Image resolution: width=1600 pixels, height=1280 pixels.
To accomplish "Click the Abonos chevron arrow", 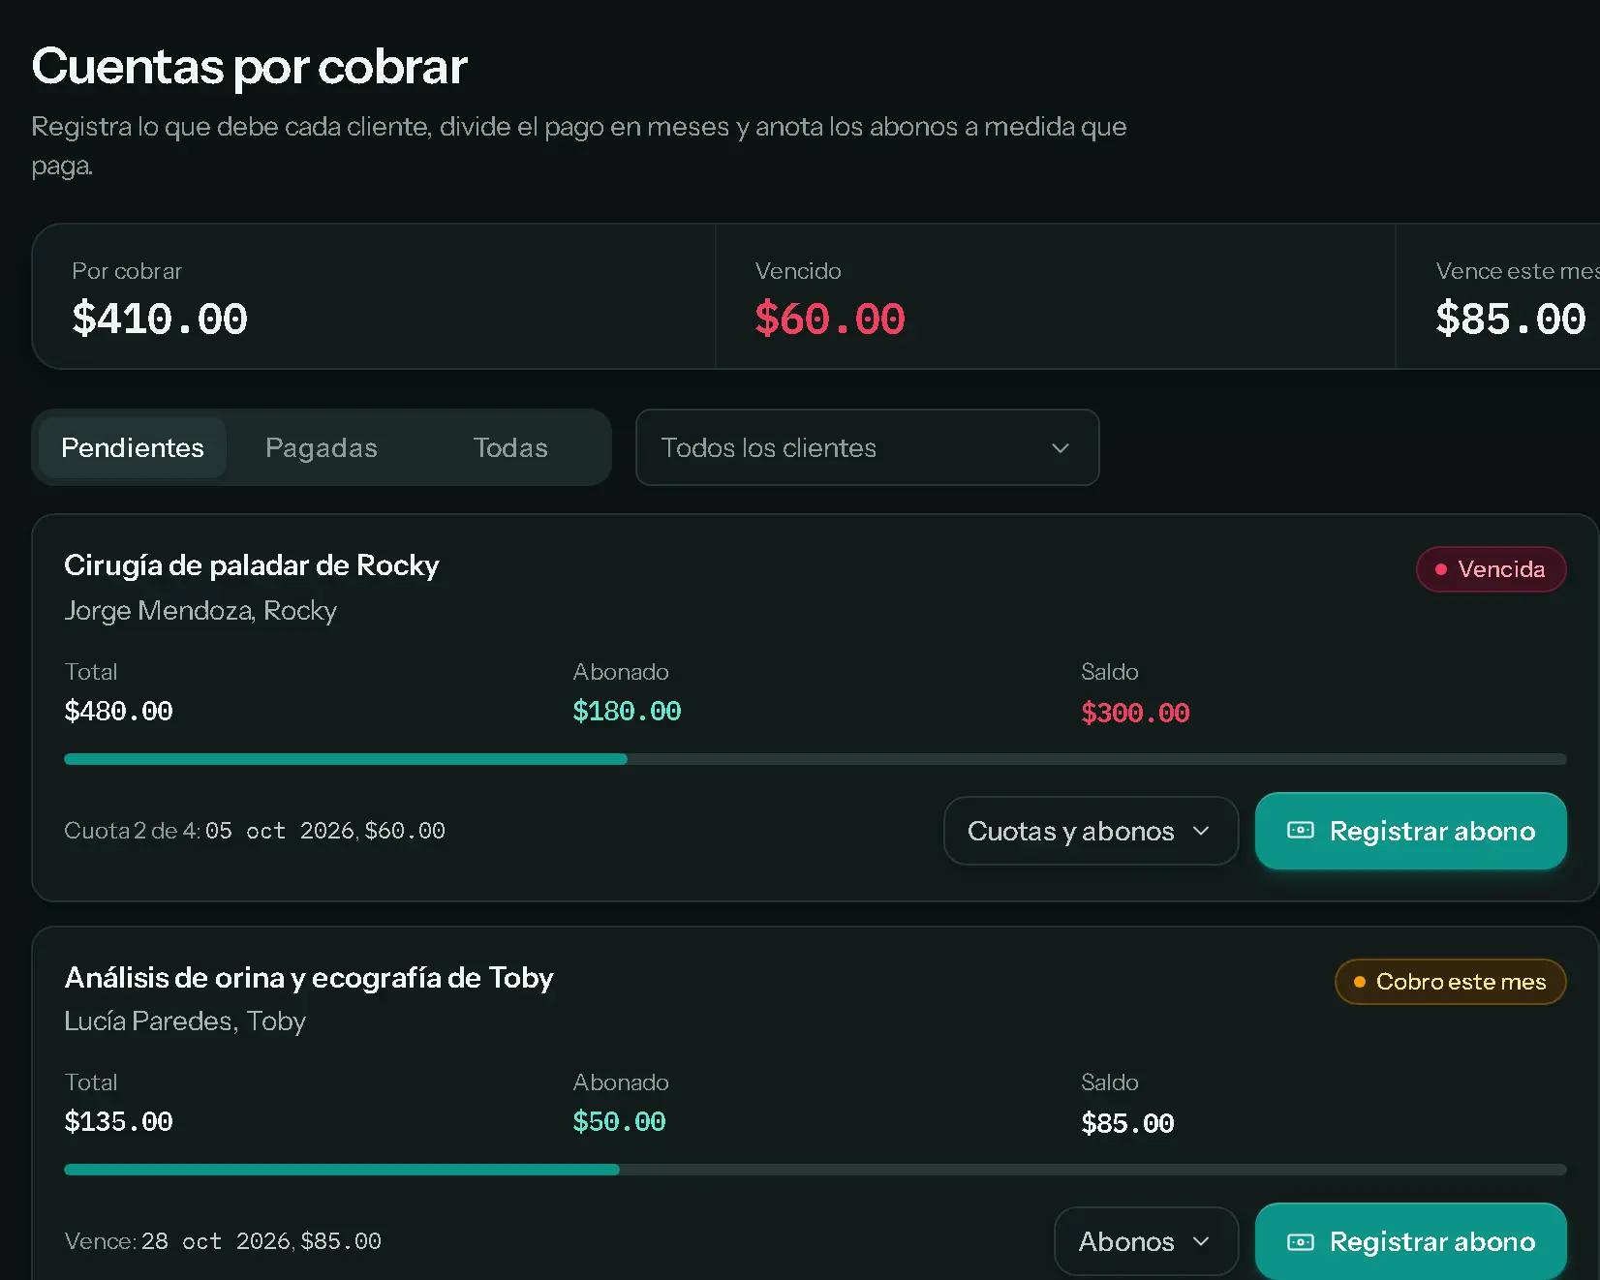I will [1201, 1241].
